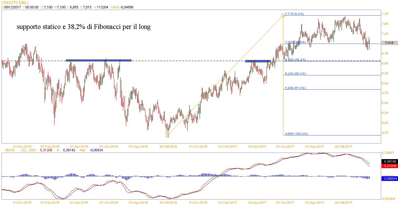This screenshot has width=398, height=208.
Task: Click the 0,70987 top value on MACD scale
Action: tap(388, 153)
